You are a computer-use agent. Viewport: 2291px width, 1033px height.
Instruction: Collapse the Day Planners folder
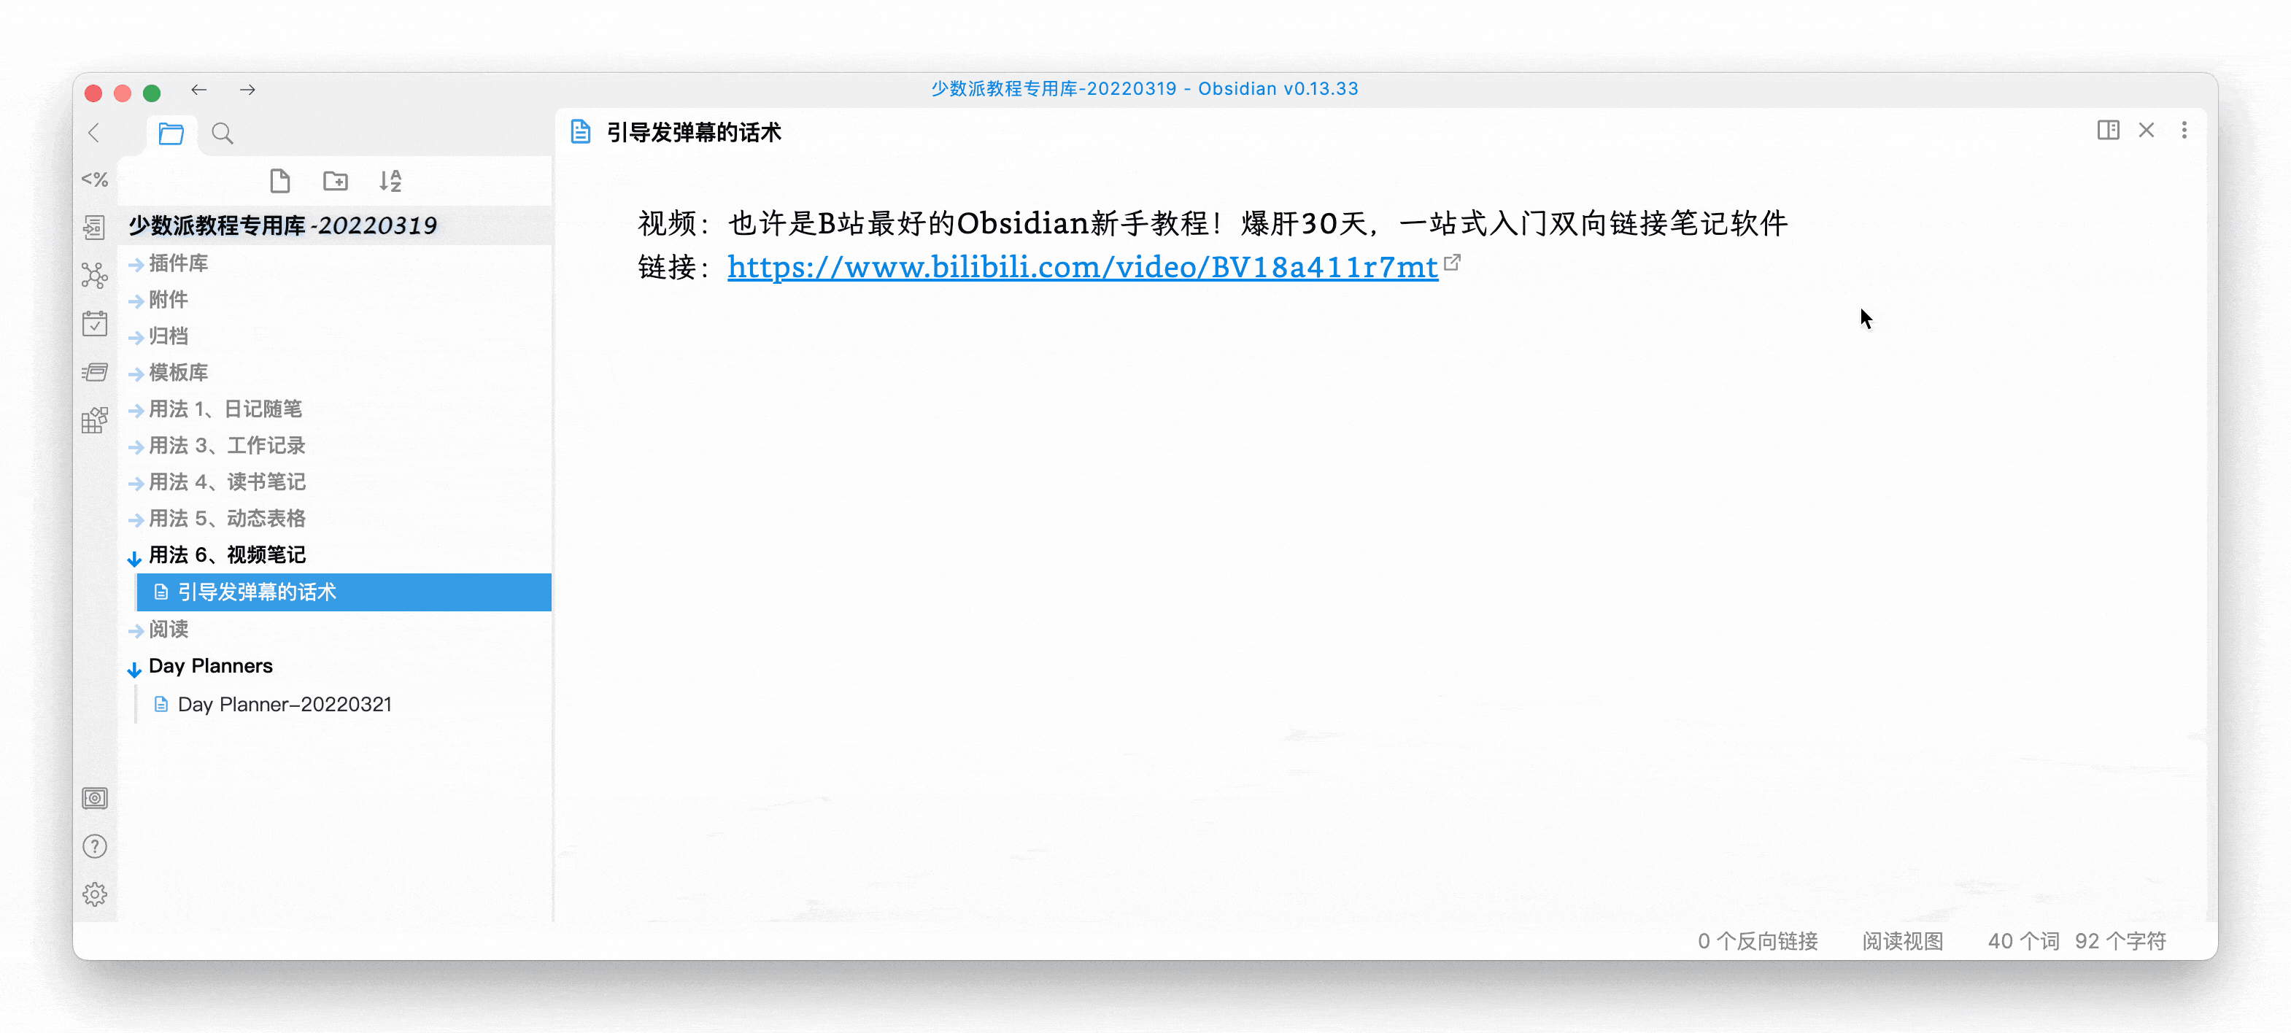pyautogui.click(x=210, y=666)
